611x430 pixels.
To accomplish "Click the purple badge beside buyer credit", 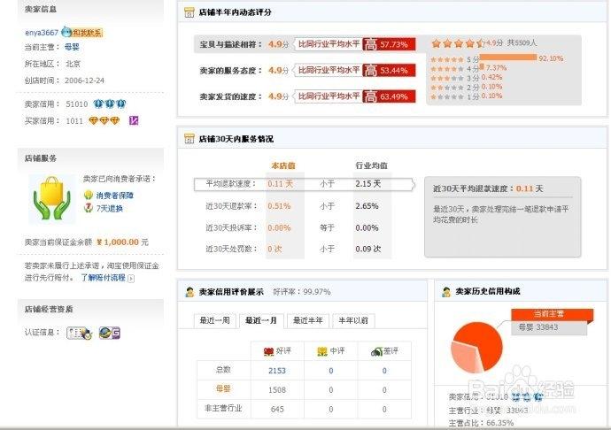I will click(134, 120).
